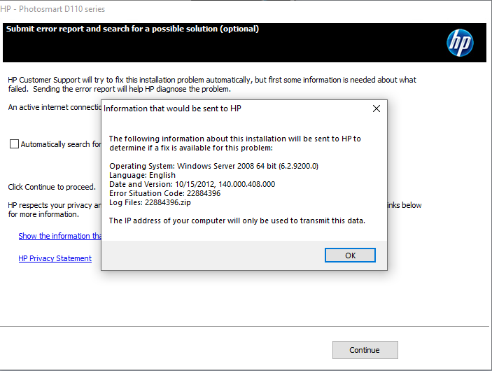Open the HP Privacy Statement link
Viewport: 492px width, 371px height.
pos(55,258)
